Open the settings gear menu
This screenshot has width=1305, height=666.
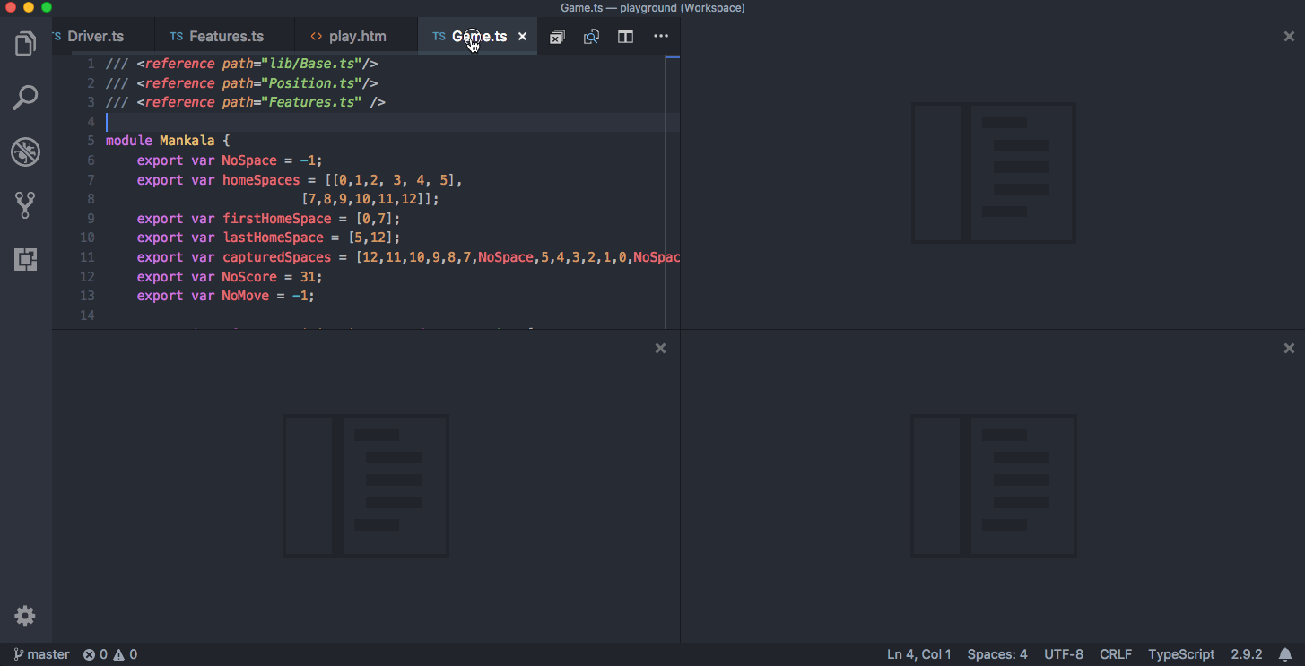click(25, 616)
